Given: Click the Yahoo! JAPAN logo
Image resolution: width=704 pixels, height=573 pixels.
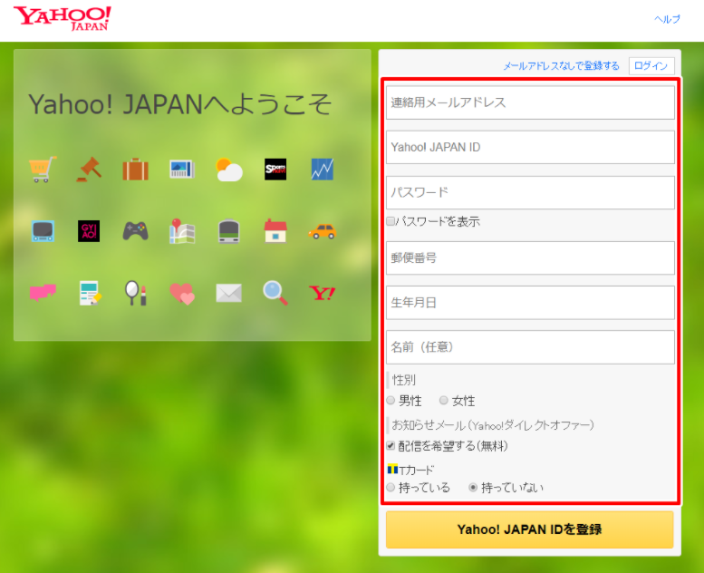Looking at the screenshot, I should (63, 18).
